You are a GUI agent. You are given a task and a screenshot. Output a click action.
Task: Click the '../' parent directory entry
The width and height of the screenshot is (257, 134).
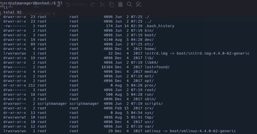(x=148, y=21)
